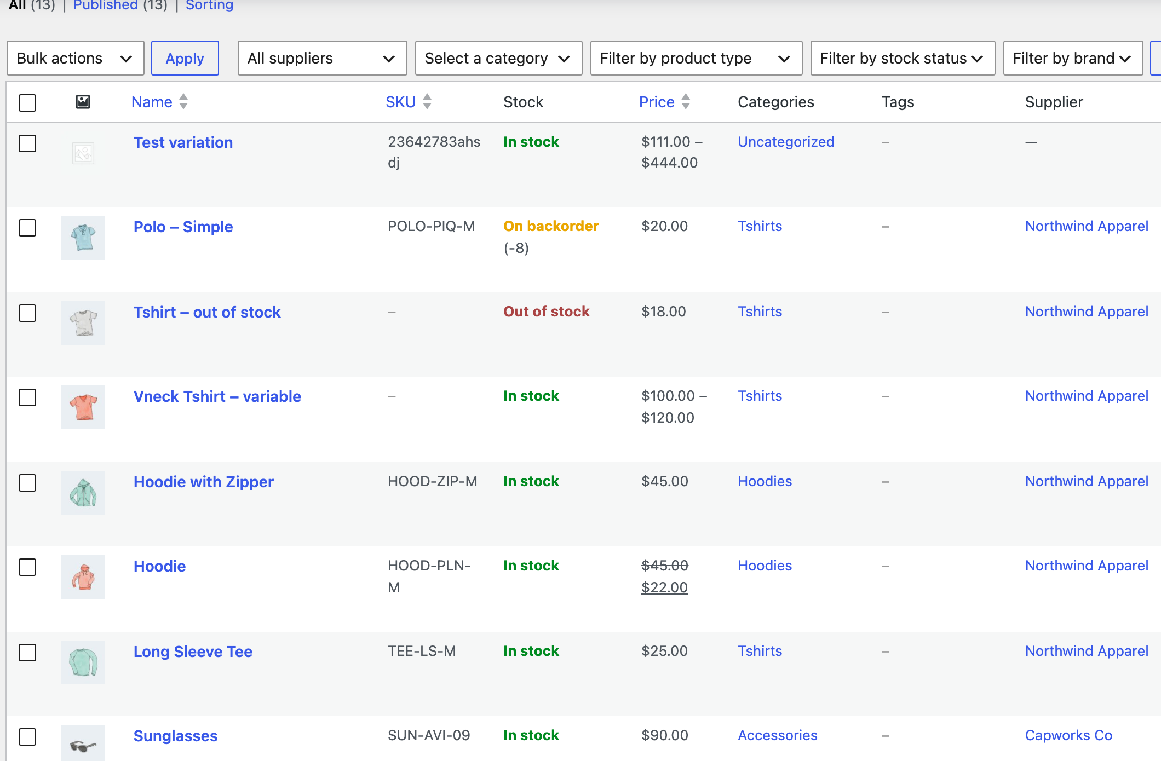The height and width of the screenshot is (761, 1161).
Task: Switch to the Published products view
Action: (106, 5)
